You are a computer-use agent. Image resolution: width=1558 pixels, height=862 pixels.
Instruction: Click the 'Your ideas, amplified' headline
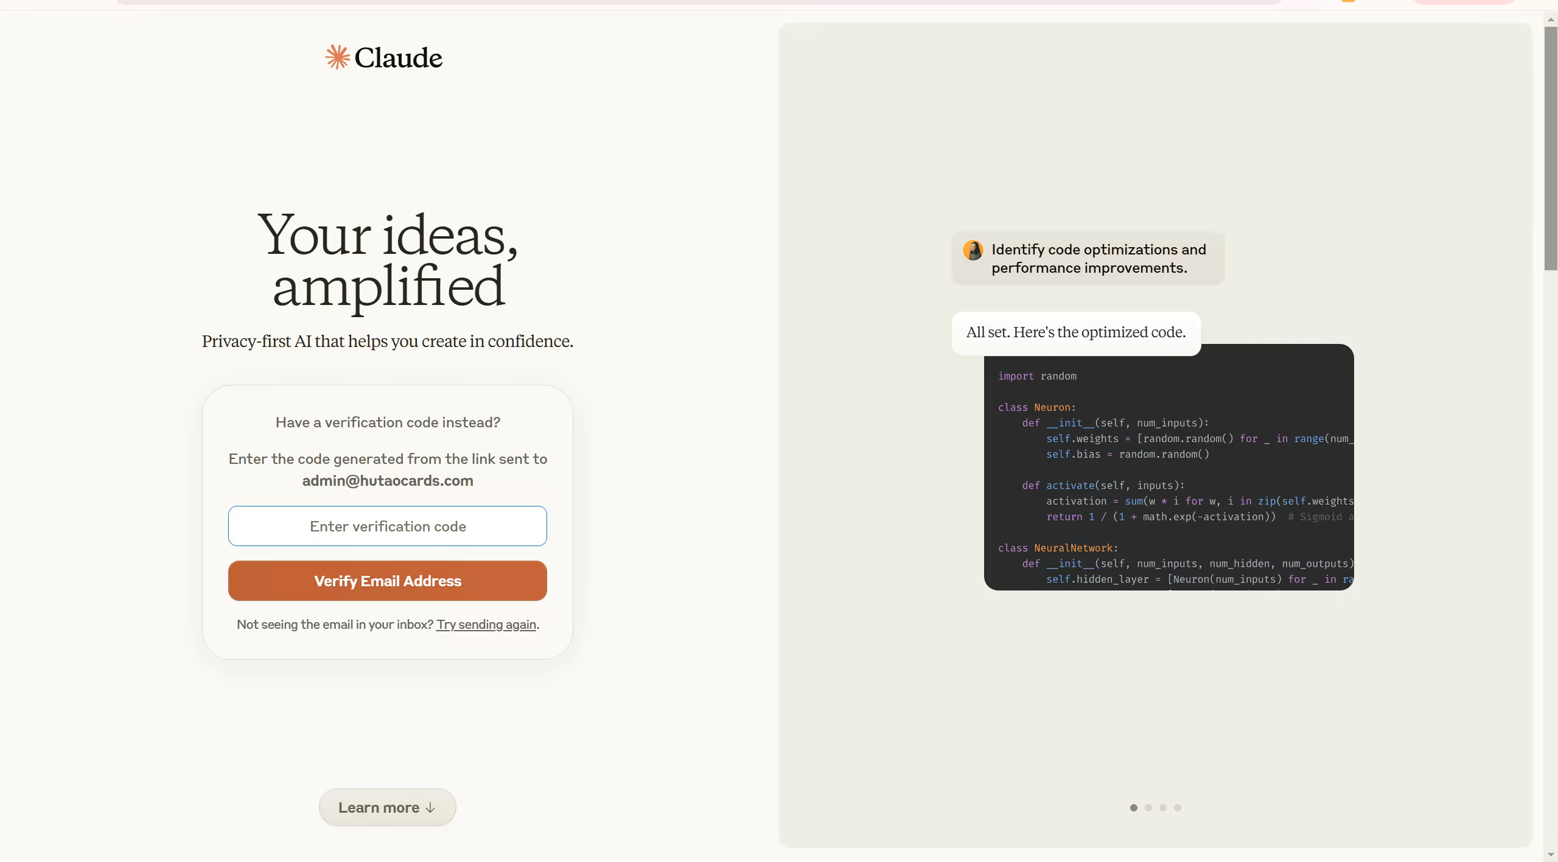pyautogui.click(x=388, y=260)
